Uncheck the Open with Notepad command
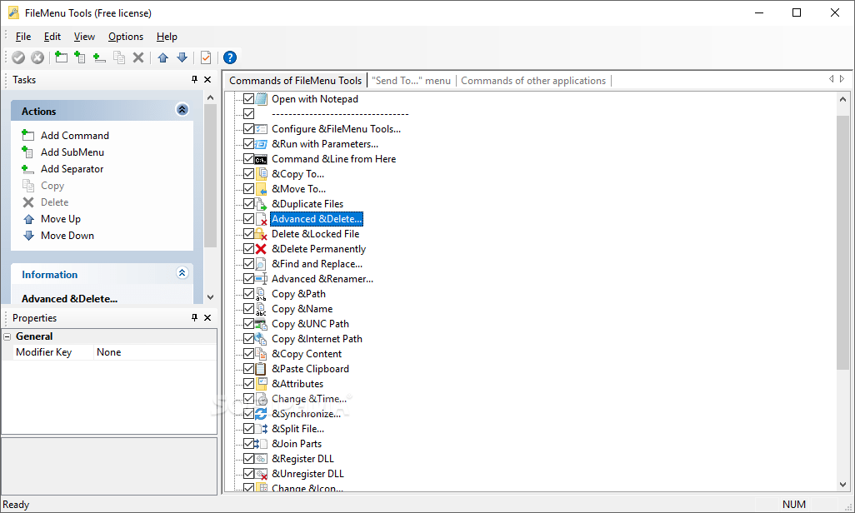855x513 pixels. [250, 98]
